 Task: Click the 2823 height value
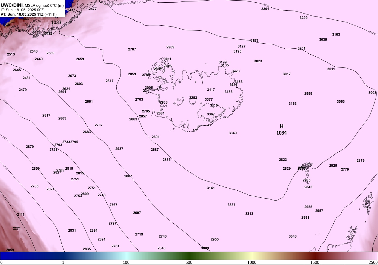tap(283, 160)
